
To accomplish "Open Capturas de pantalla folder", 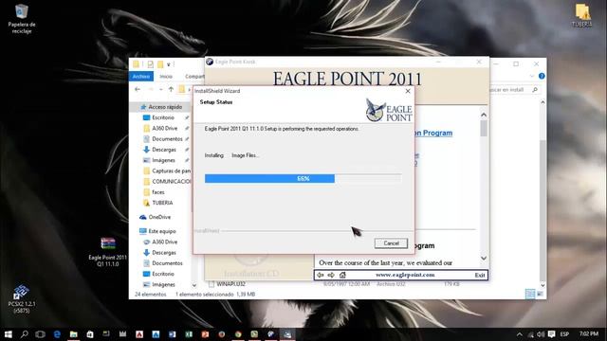I will [167, 170].
